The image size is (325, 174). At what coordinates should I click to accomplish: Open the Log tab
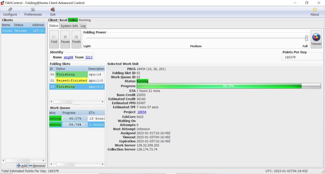click(x=83, y=26)
